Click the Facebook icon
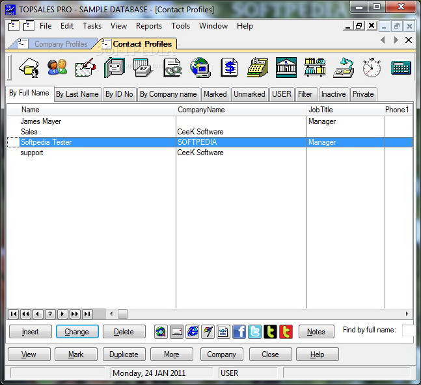This screenshot has width=421, height=385. coord(239,332)
